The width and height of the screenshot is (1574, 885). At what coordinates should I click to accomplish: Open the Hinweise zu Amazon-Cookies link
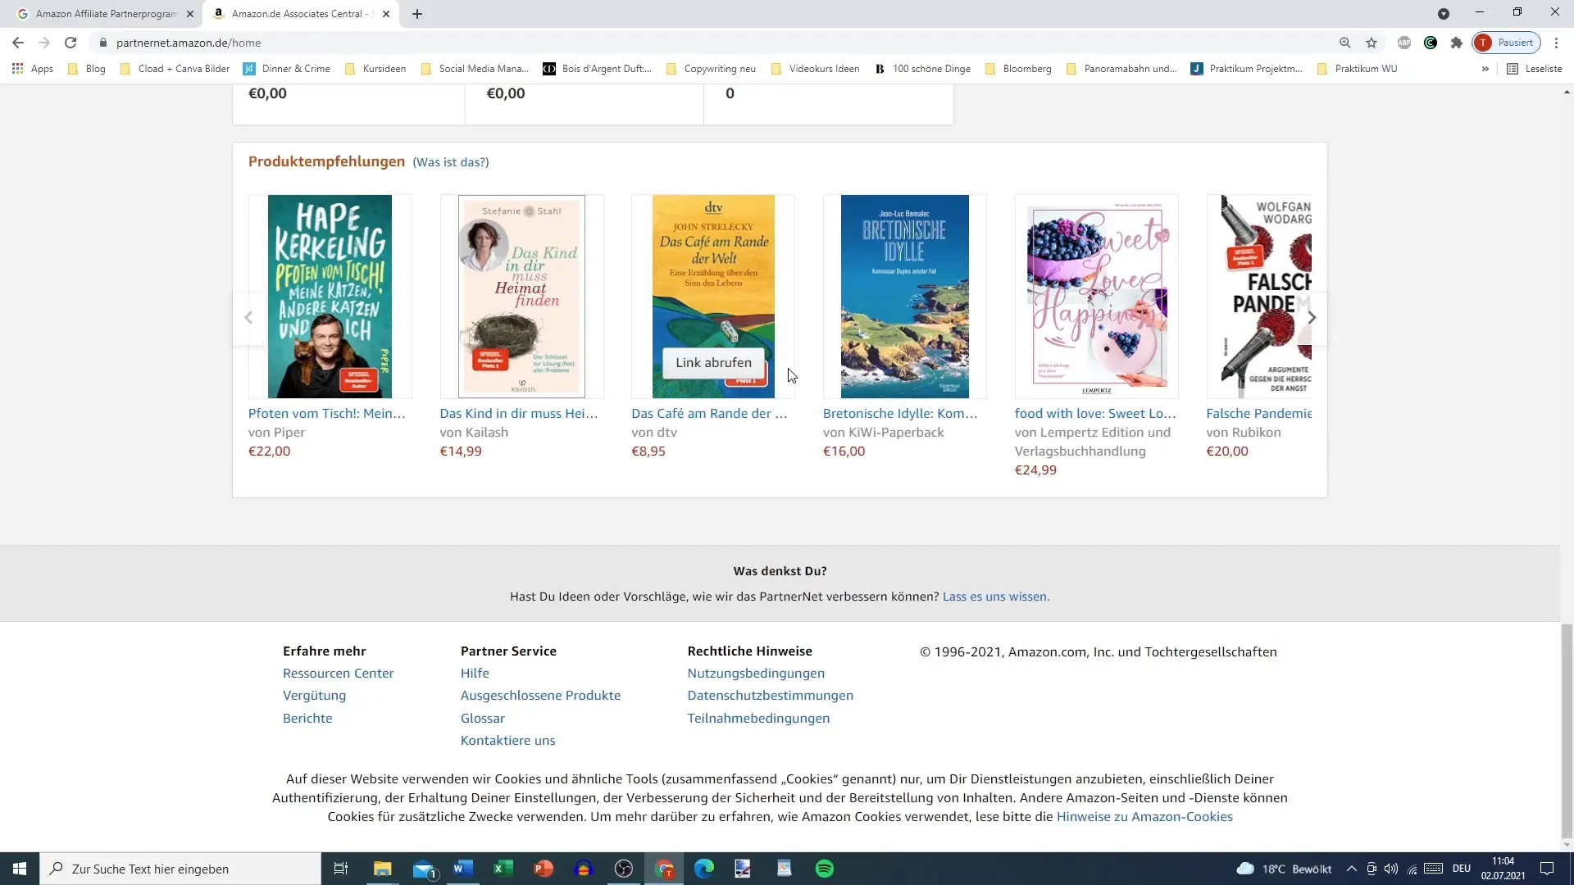[x=1144, y=817]
